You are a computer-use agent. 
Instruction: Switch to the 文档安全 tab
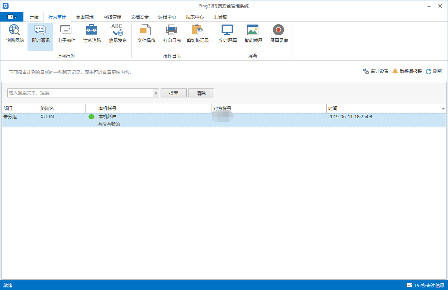click(x=140, y=17)
